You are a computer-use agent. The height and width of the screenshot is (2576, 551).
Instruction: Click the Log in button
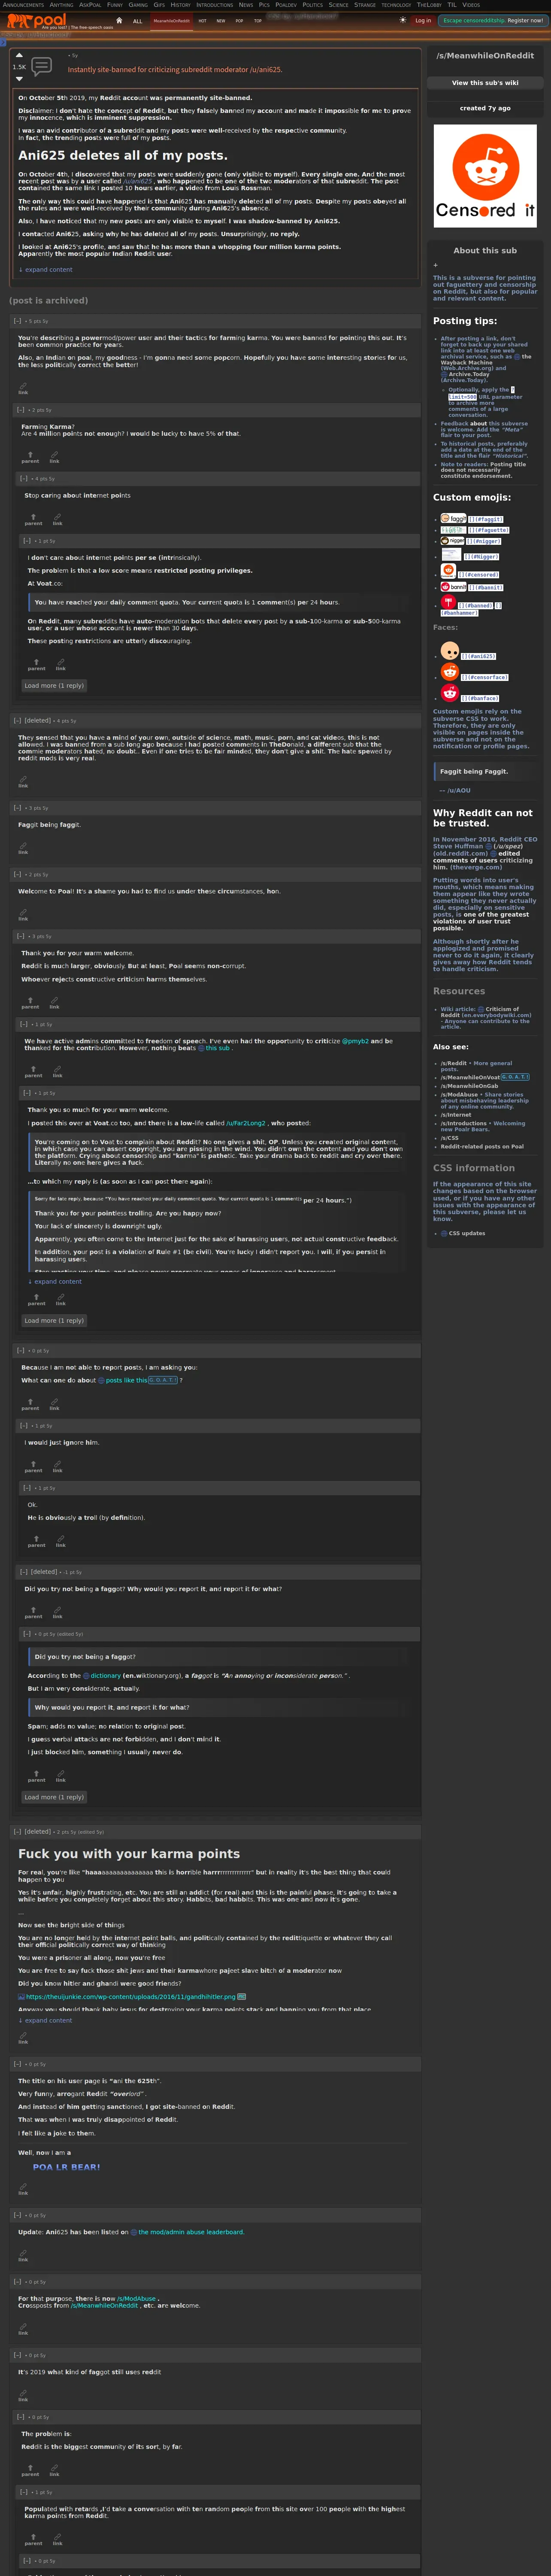(x=423, y=20)
